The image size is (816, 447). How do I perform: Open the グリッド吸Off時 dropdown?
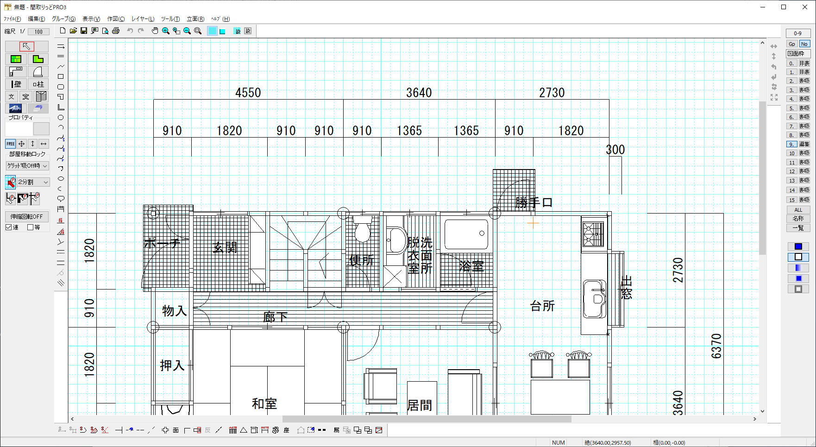[27, 165]
